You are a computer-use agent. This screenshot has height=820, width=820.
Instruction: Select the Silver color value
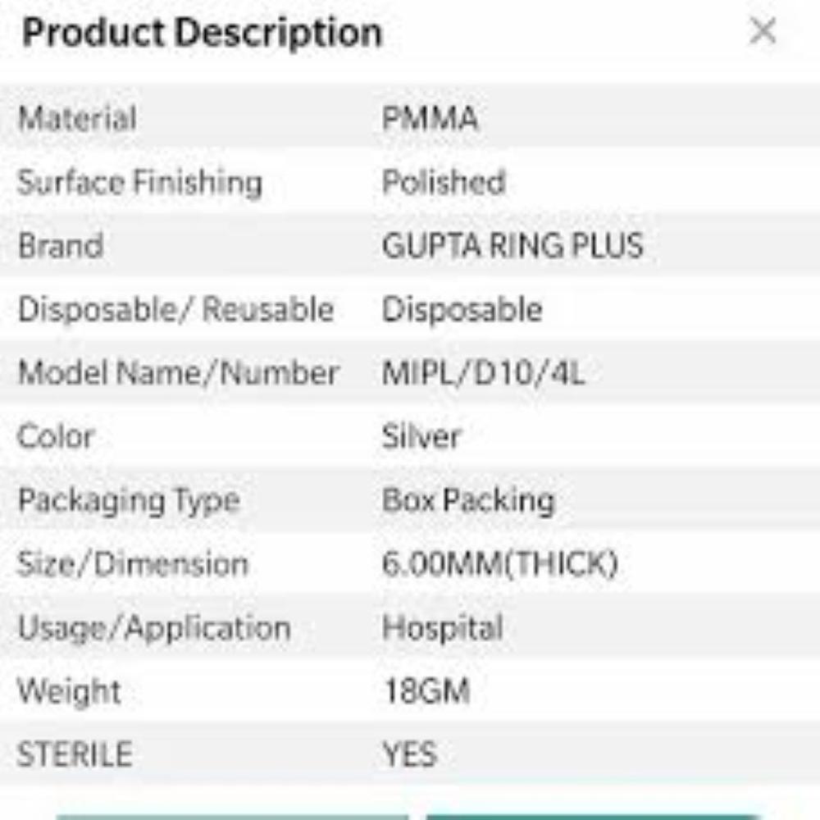click(421, 437)
